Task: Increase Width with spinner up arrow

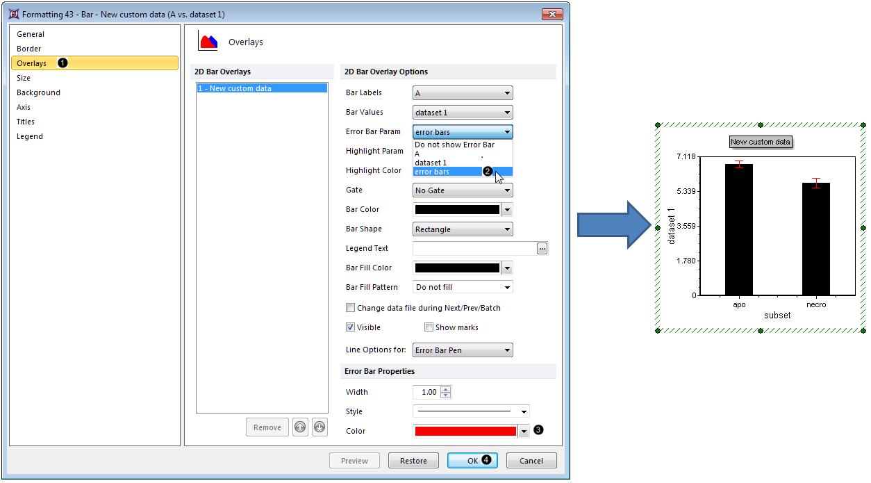Action: pyautogui.click(x=445, y=389)
